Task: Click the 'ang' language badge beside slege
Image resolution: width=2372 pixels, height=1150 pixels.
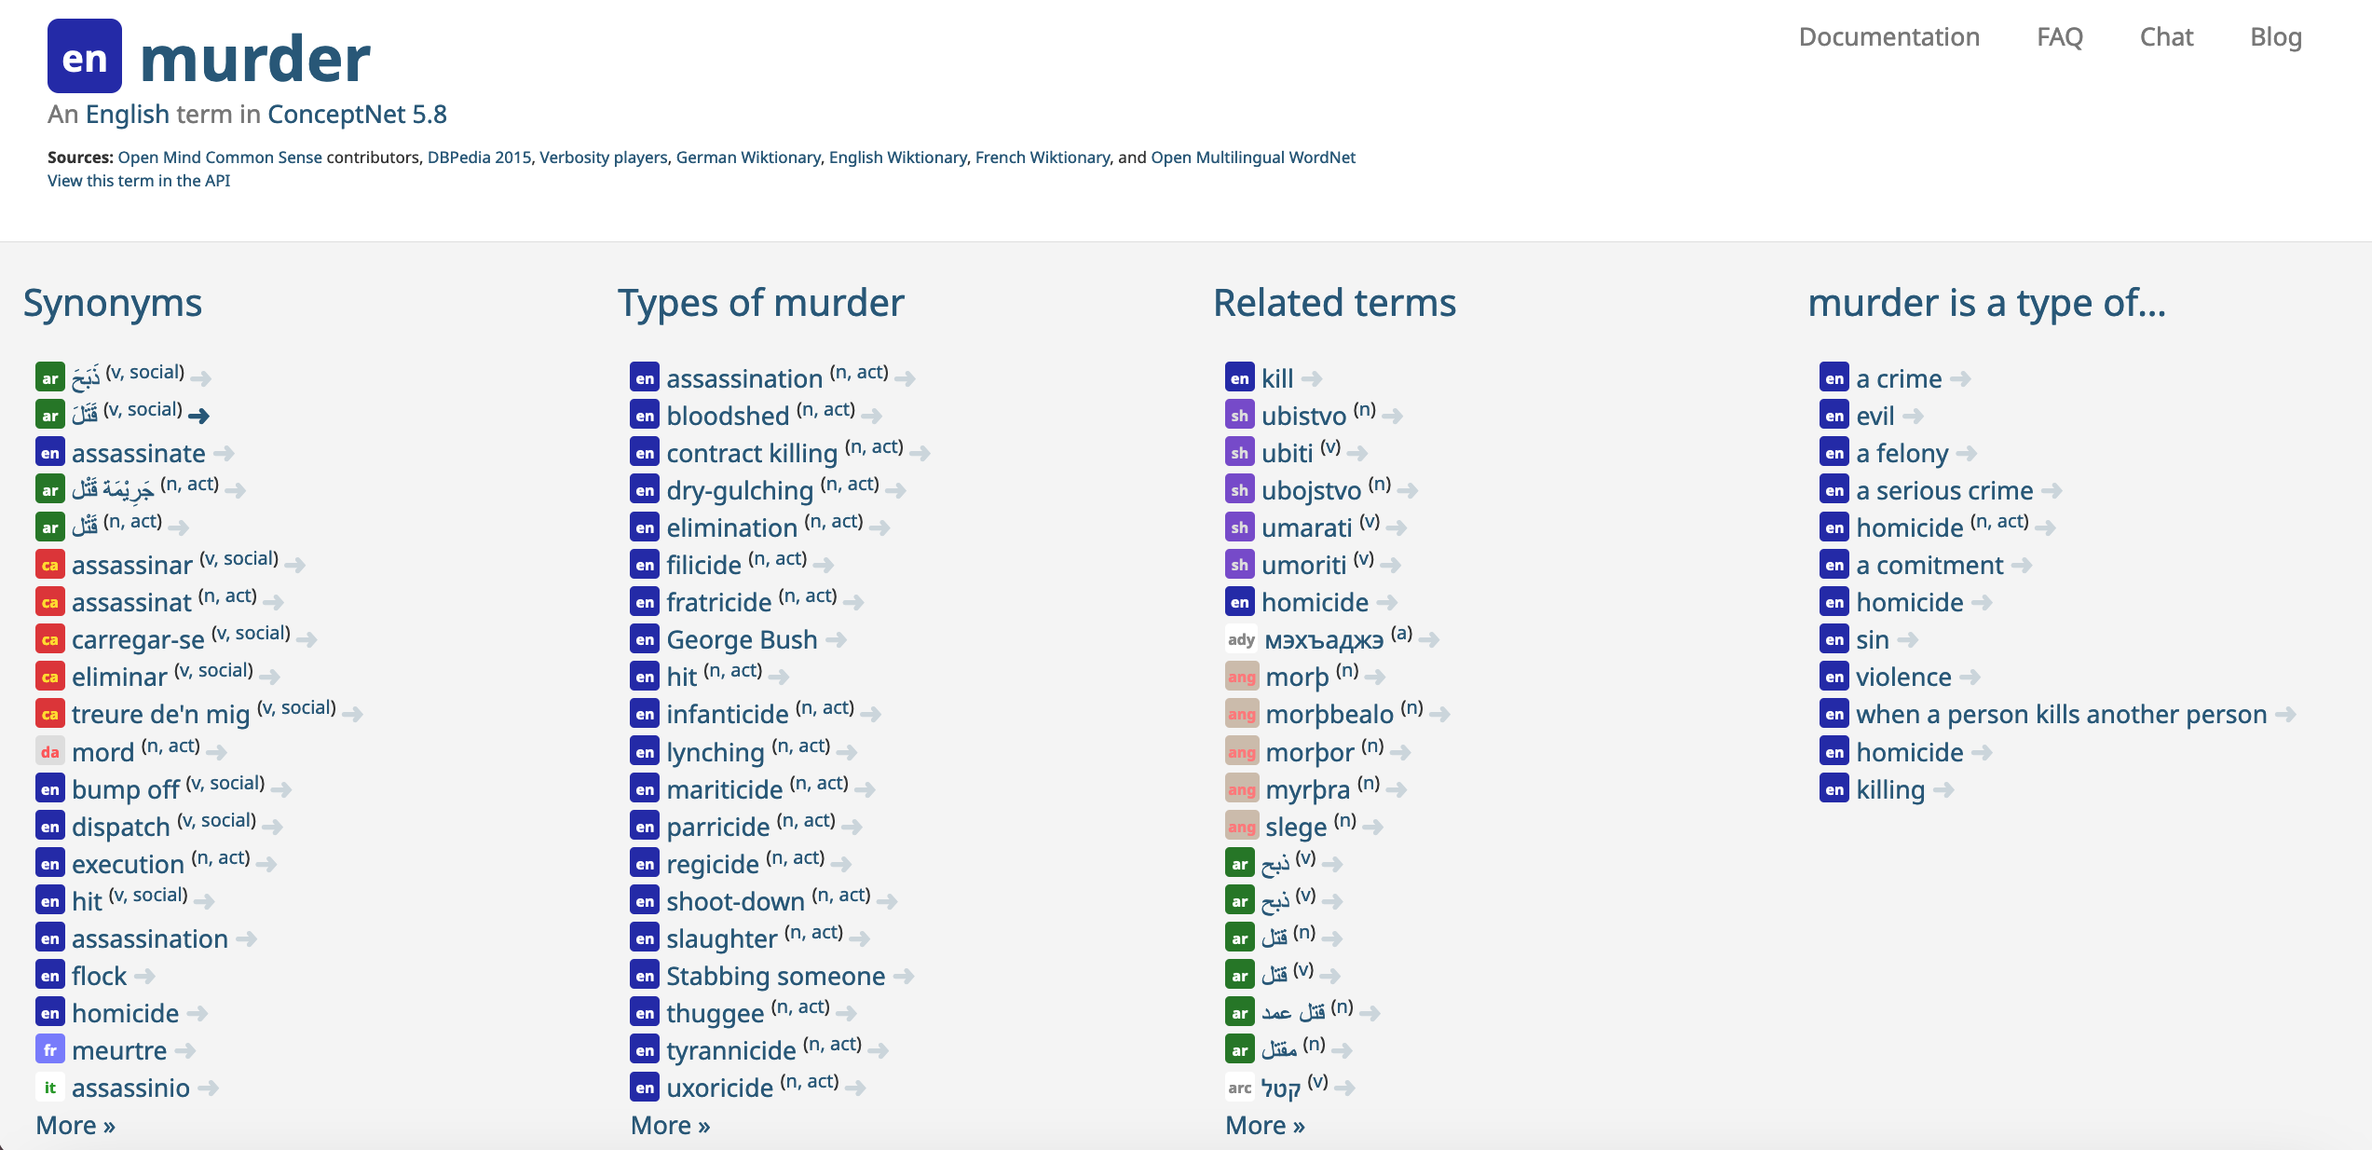Action: (x=1241, y=827)
